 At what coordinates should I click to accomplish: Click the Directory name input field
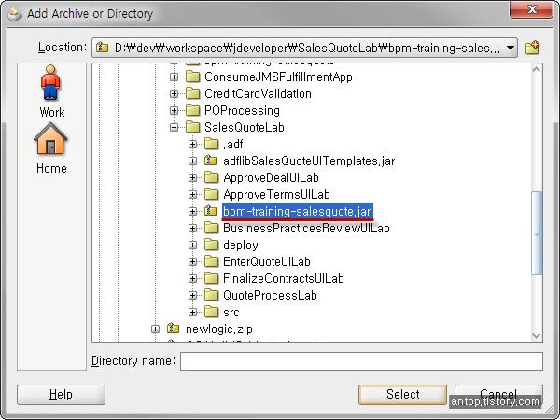tap(361, 361)
